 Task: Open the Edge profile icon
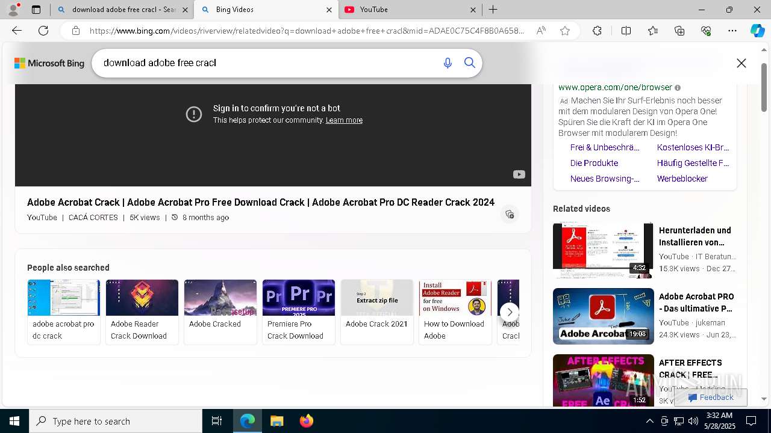13,10
